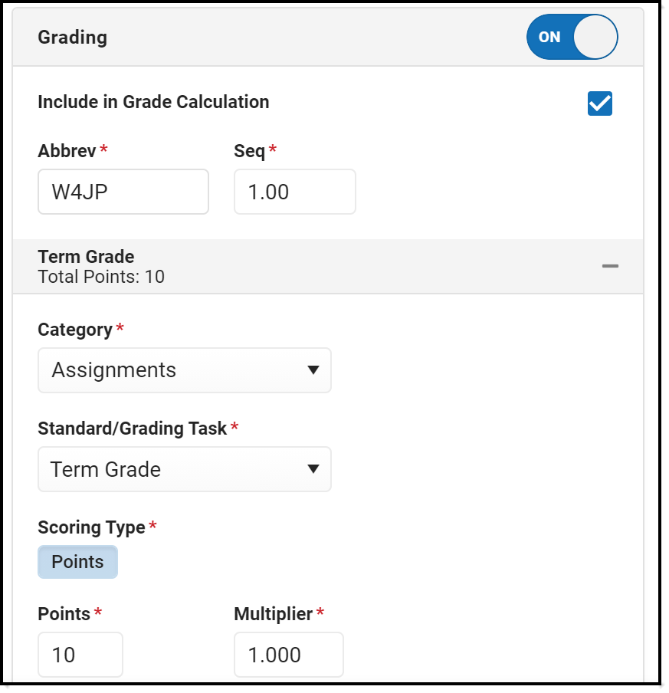Click the Multiplier field label
The image size is (669, 693).
[273, 614]
